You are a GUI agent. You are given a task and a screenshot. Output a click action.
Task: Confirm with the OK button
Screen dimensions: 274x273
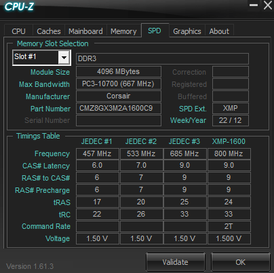click(x=241, y=262)
